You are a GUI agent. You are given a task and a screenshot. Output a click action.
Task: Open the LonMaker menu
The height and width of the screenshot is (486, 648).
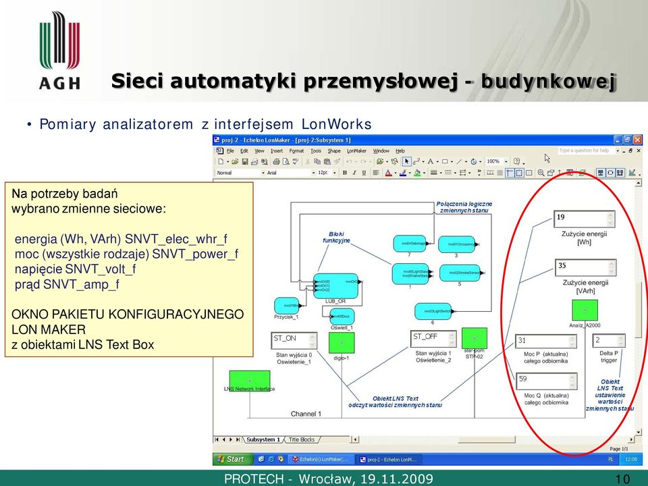click(x=356, y=151)
